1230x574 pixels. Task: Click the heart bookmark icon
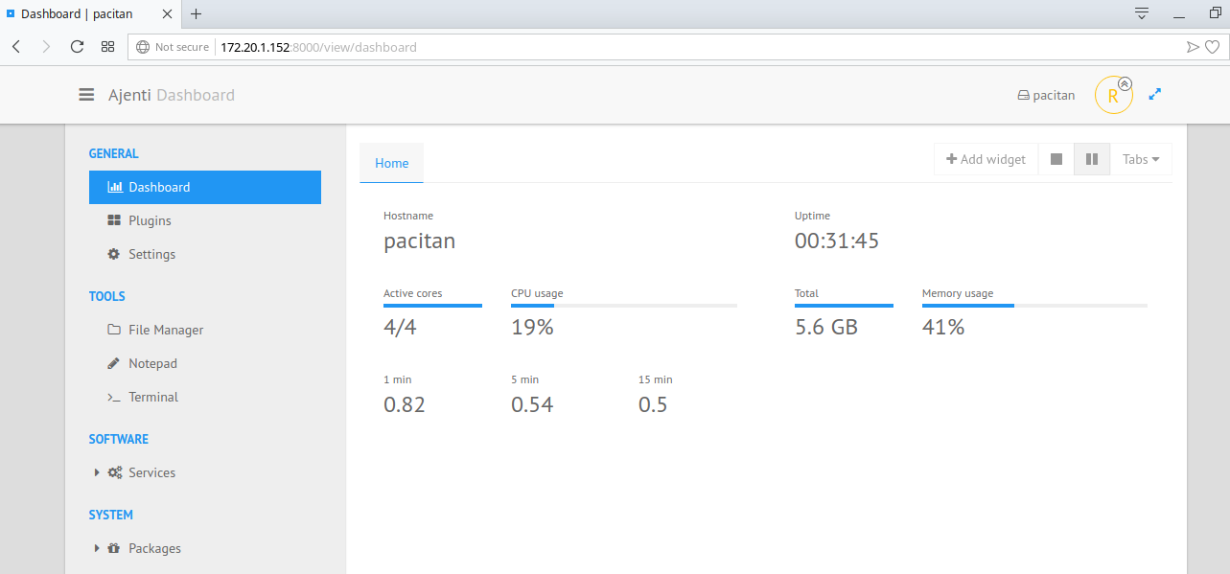[1212, 46]
